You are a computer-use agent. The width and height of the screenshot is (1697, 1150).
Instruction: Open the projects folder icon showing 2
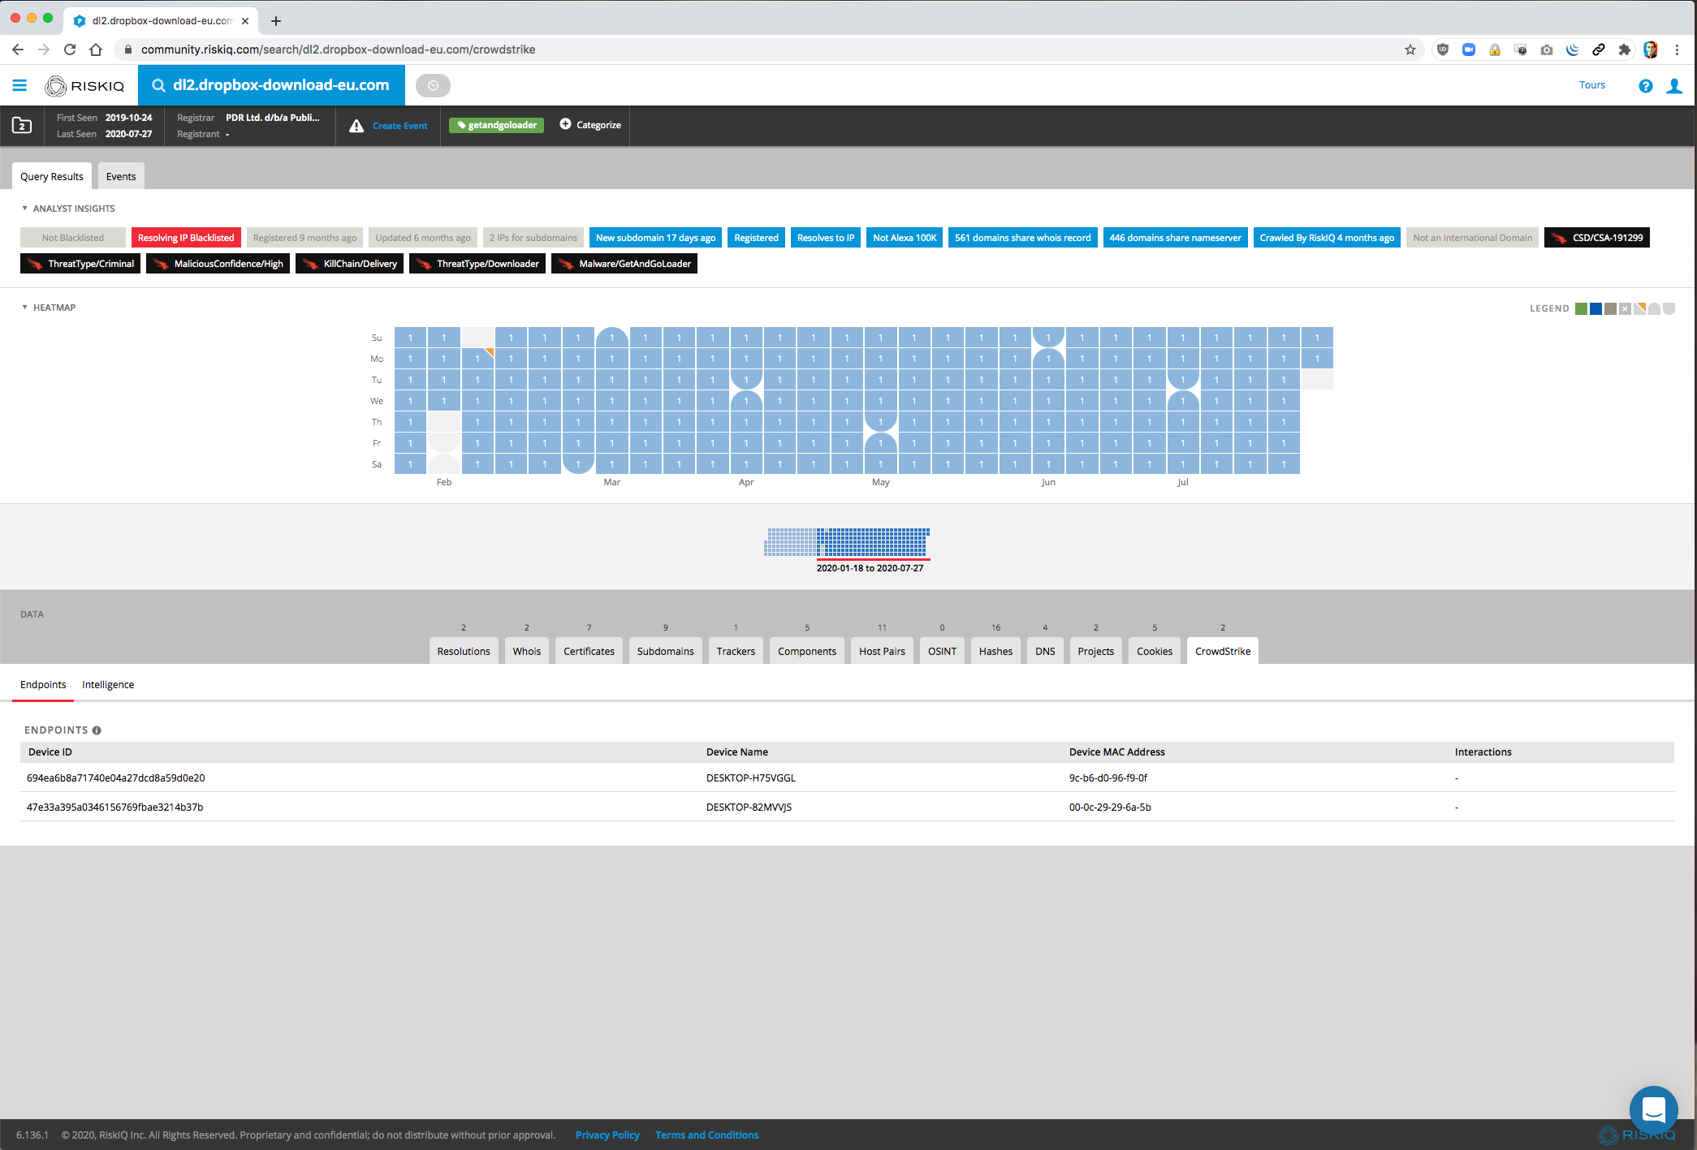(22, 126)
